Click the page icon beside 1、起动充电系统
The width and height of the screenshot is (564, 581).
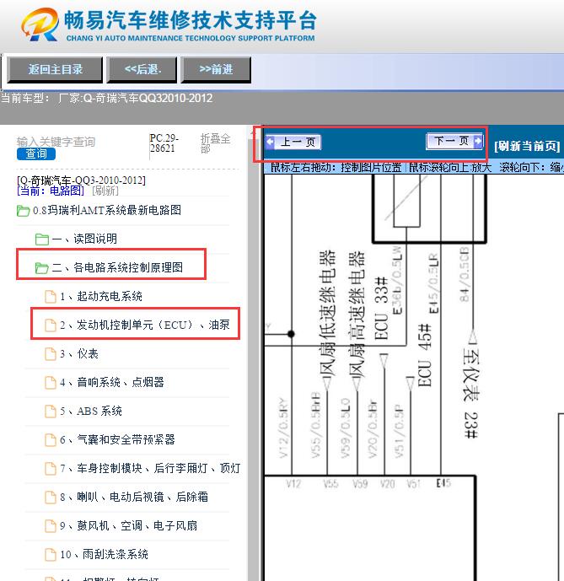click(x=51, y=297)
